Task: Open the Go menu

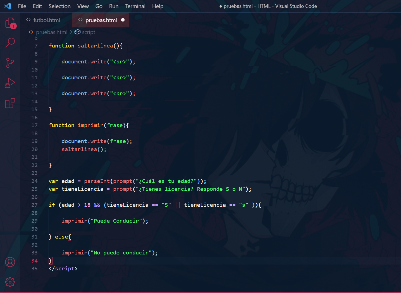Action: coord(99,6)
